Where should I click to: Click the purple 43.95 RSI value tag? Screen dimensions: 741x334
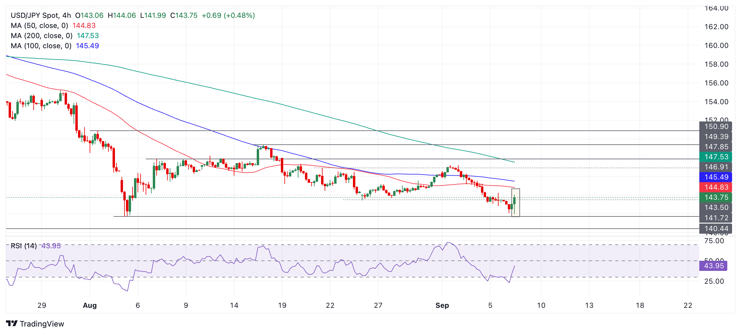click(713, 266)
